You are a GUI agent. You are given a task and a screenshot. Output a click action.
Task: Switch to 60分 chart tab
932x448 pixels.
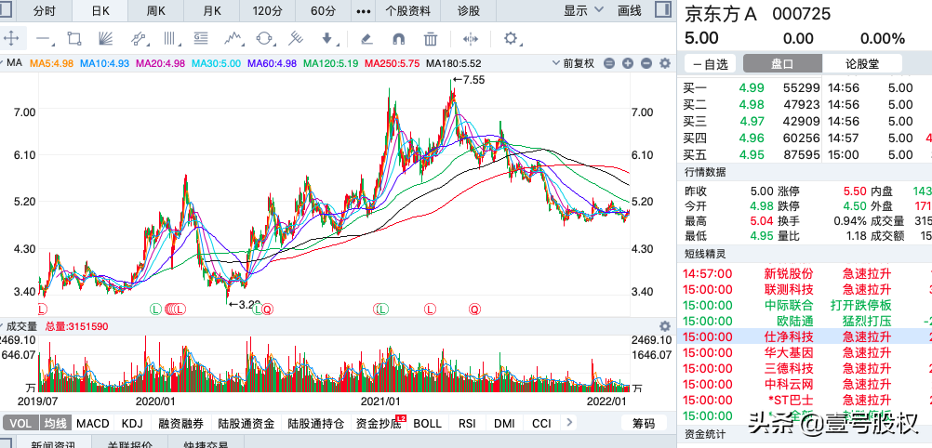[x=324, y=11]
